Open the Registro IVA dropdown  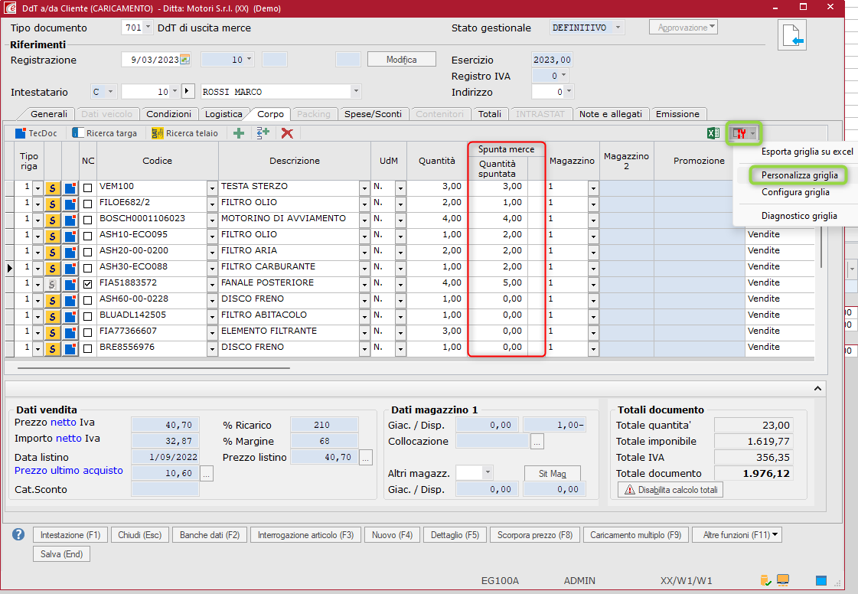click(564, 76)
